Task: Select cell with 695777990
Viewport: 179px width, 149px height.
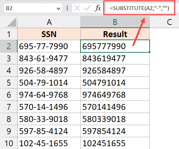Action: click(115, 46)
